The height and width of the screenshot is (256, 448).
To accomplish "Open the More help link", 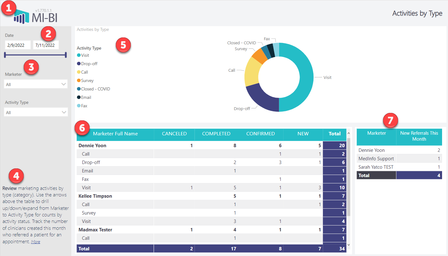I will (35, 241).
